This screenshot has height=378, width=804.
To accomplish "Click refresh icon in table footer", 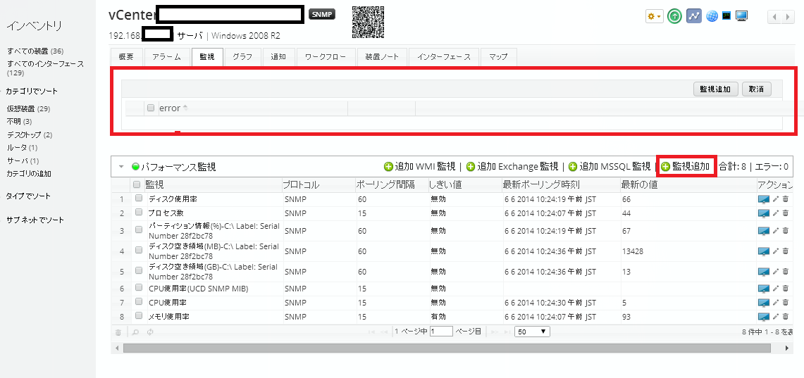I will click(x=150, y=332).
